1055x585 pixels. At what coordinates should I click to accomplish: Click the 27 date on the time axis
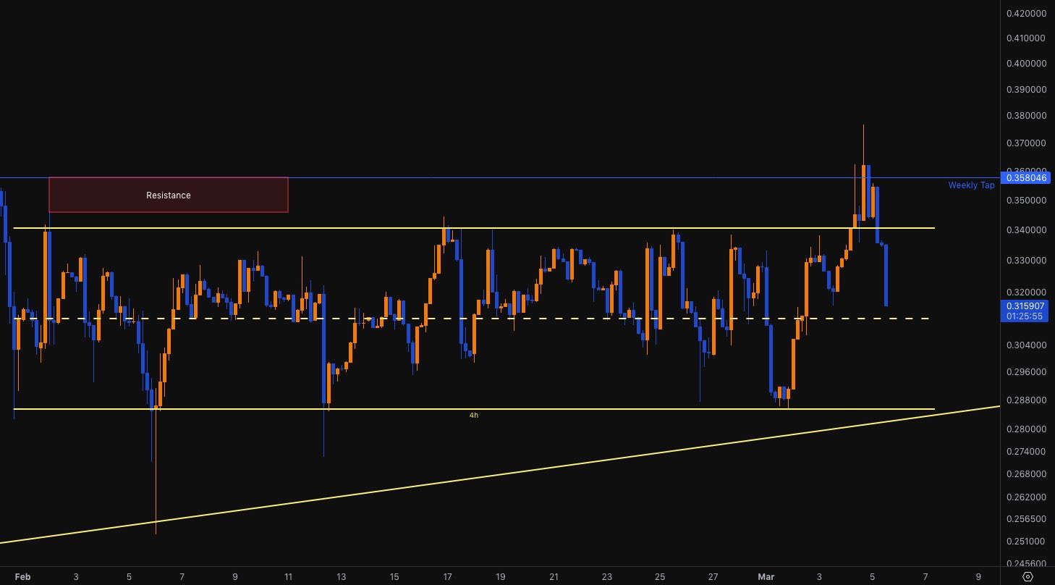[713, 577]
